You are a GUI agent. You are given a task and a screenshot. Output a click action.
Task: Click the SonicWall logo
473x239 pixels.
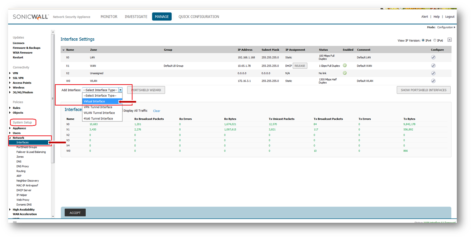point(31,17)
